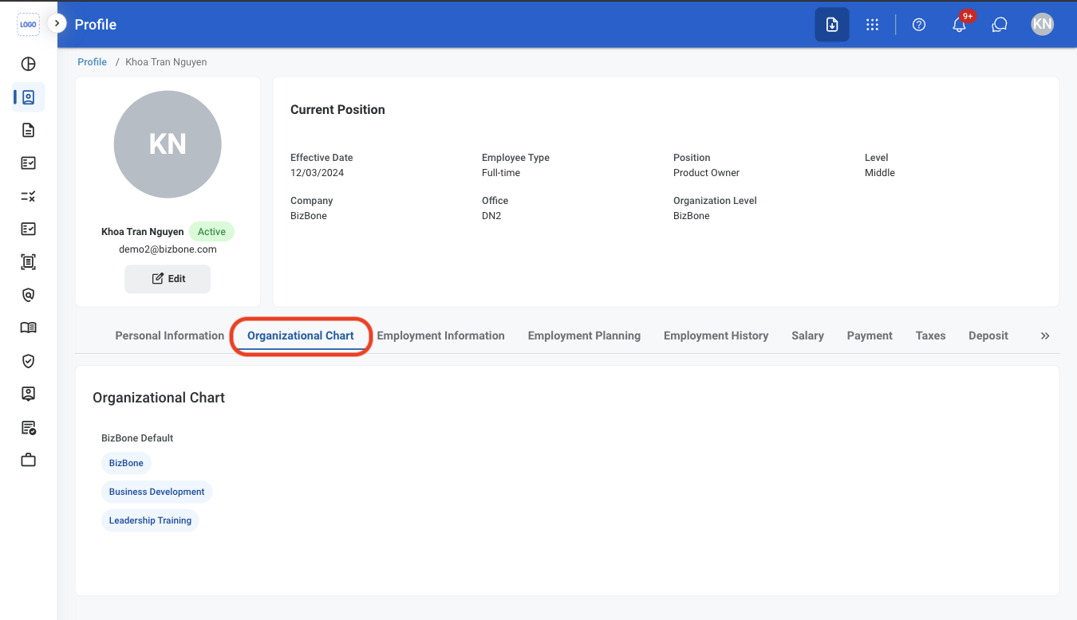View the Employment History tab
The width and height of the screenshot is (1077, 620).
(716, 336)
